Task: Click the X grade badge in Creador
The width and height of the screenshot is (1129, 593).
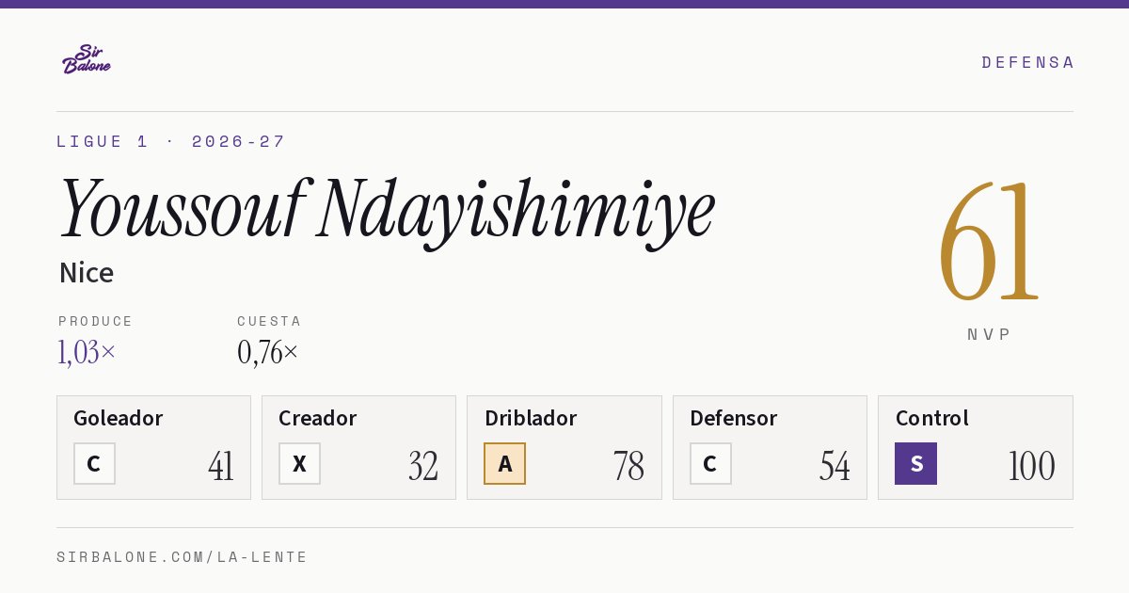Action: pyautogui.click(x=299, y=463)
